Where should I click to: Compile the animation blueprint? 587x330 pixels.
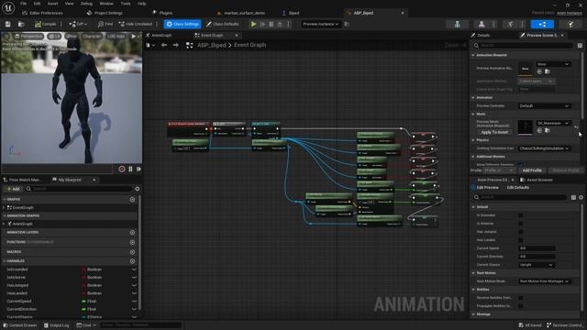point(46,24)
